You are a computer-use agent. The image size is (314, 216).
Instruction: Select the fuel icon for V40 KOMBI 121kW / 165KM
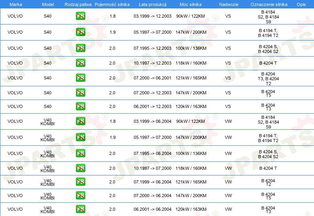click(x=80, y=182)
